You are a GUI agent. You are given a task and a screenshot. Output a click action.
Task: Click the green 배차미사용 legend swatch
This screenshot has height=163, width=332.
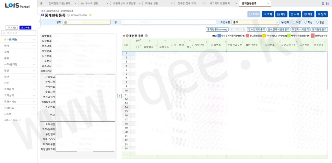pyautogui.click(x=289, y=36)
